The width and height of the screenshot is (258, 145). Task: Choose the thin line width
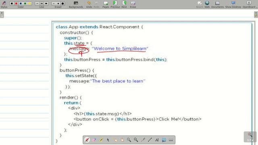pos(37,4)
